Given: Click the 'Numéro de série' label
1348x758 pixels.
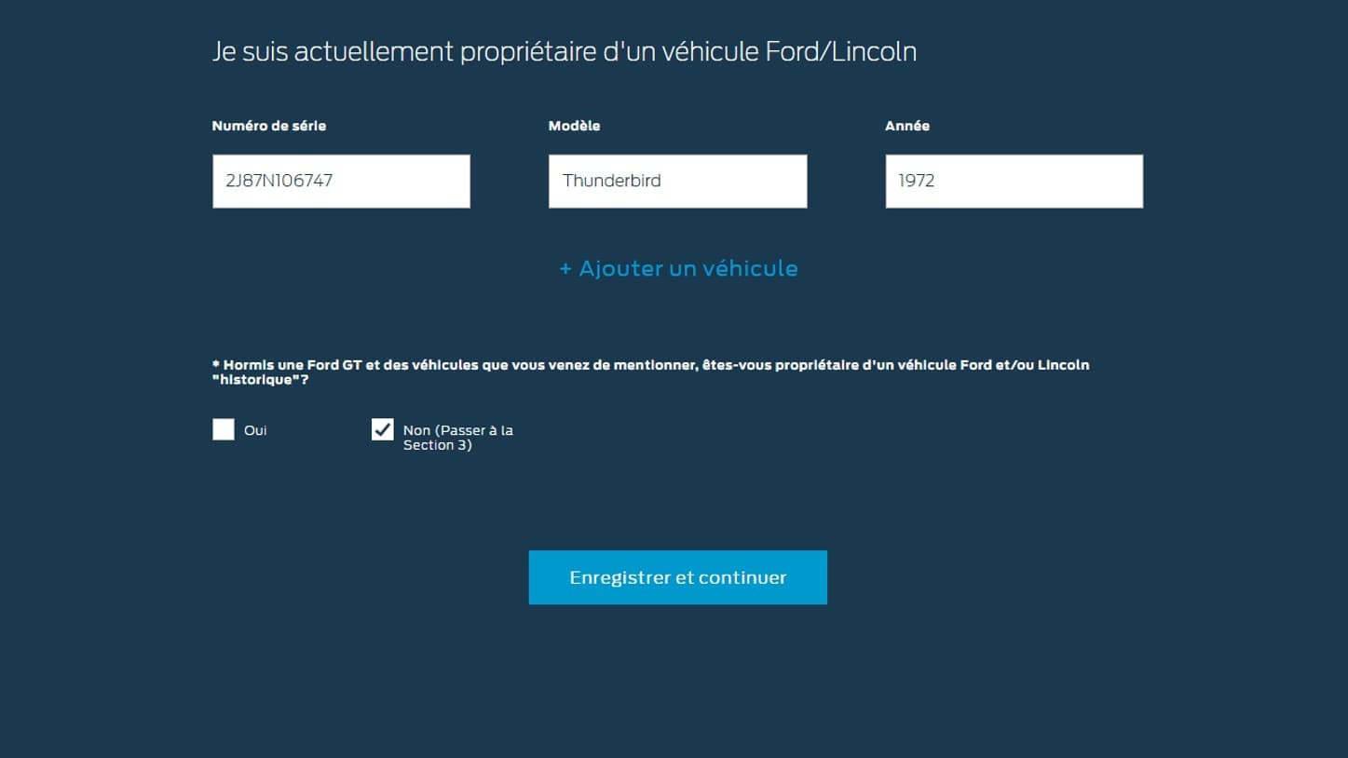Looking at the screenshot, I should tap(269, 126).
